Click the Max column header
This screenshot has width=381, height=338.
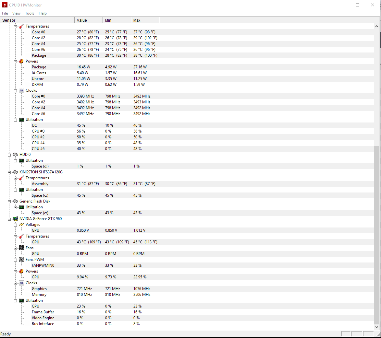click(x=145, y=20)
